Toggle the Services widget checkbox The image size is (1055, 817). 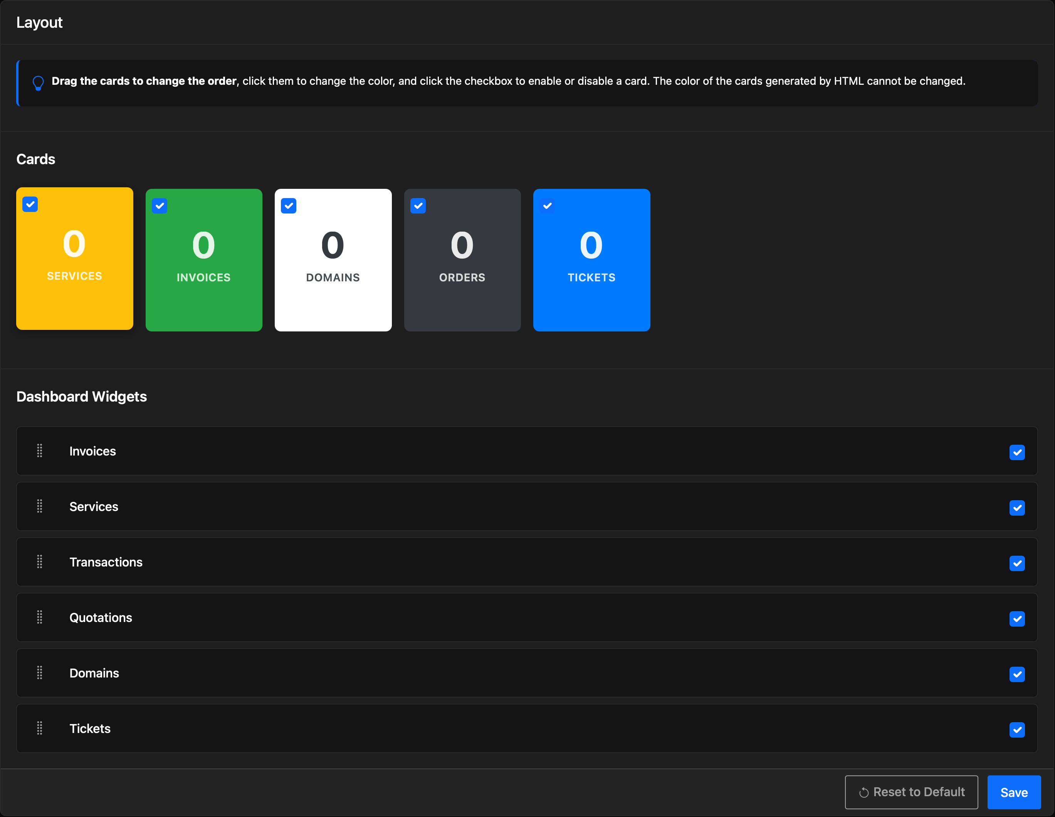[x=1017, y=508]
